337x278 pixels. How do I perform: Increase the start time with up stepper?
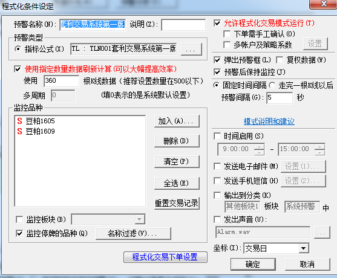point(260,147)
